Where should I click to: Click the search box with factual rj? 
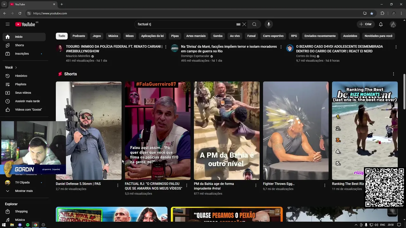[x=186, y=24]
